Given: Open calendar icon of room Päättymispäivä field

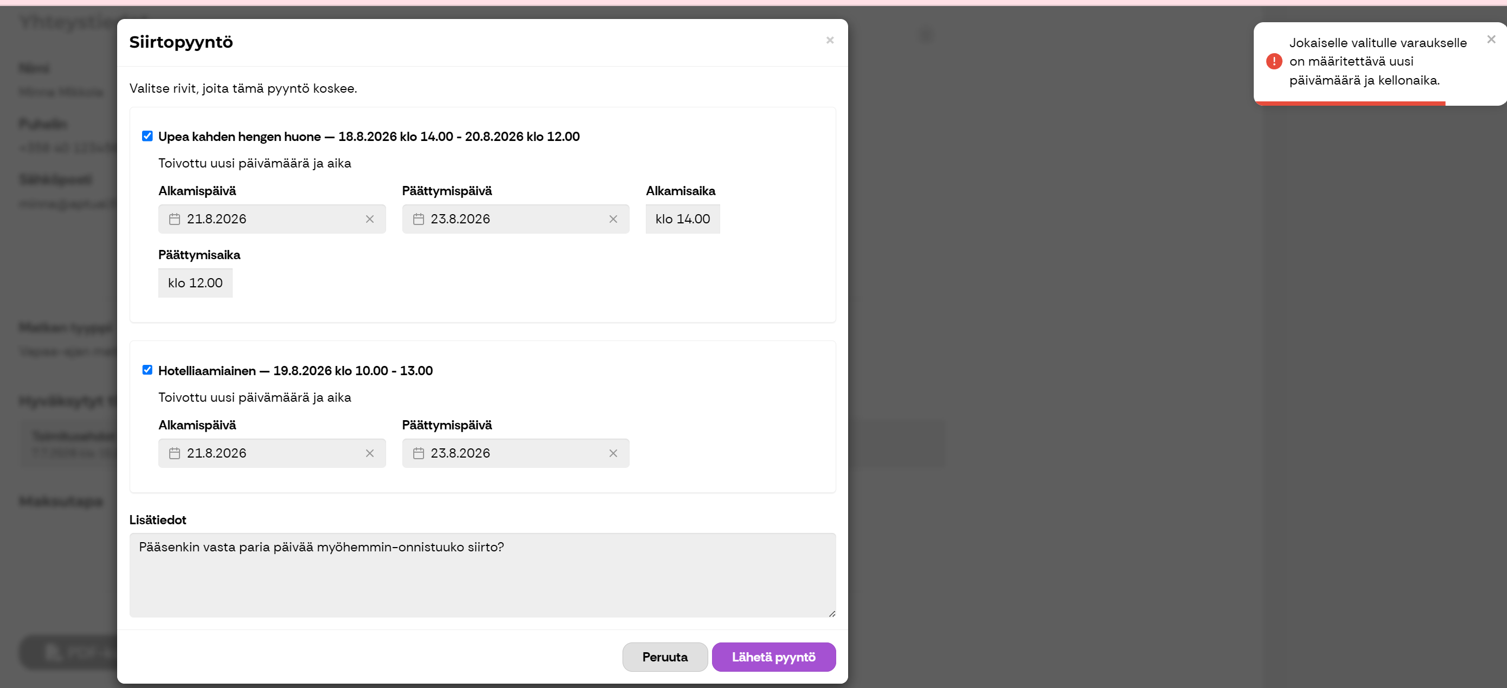Looking at the screenshot, I should click(x=418, y=219).
